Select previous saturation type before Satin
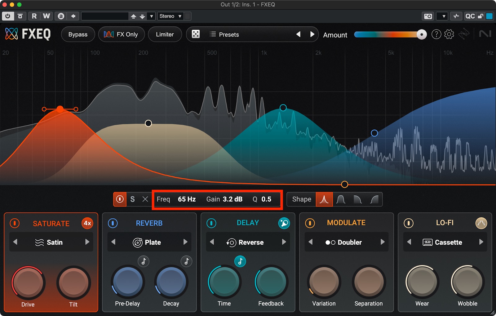 (15, 242)
